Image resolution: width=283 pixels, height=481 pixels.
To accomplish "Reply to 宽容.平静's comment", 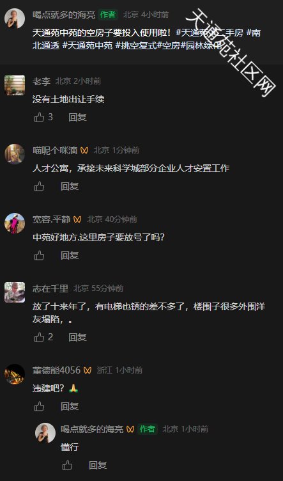I will [70, 255].
